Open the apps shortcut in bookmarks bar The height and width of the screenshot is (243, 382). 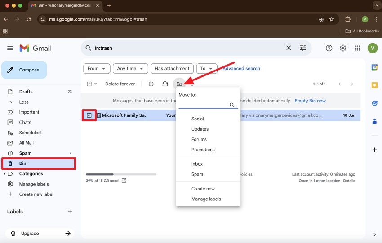[5, 31]
